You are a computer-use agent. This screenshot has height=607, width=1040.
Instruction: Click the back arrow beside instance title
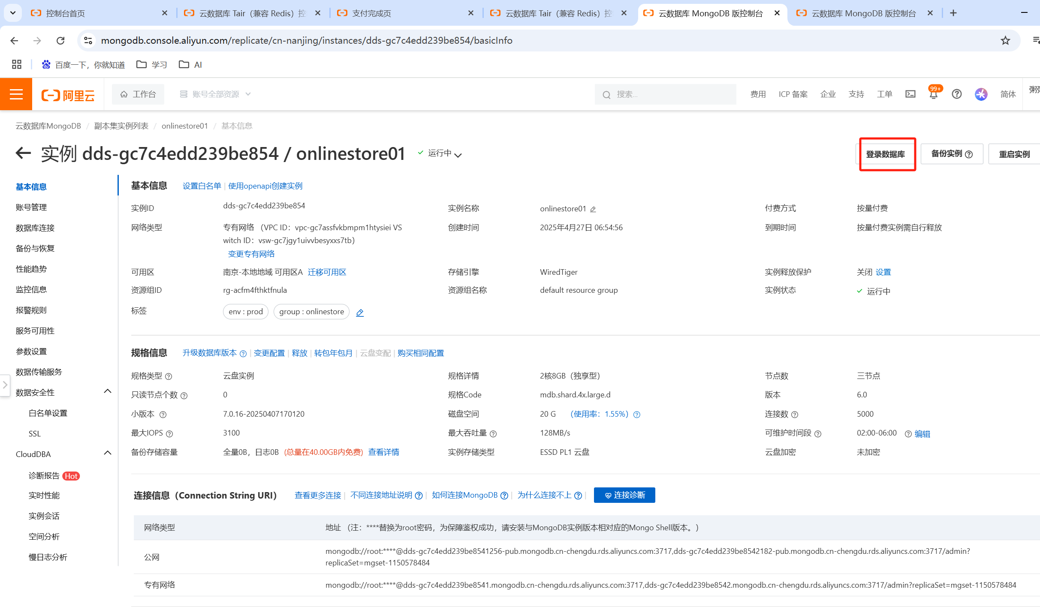tap(23, 153)
